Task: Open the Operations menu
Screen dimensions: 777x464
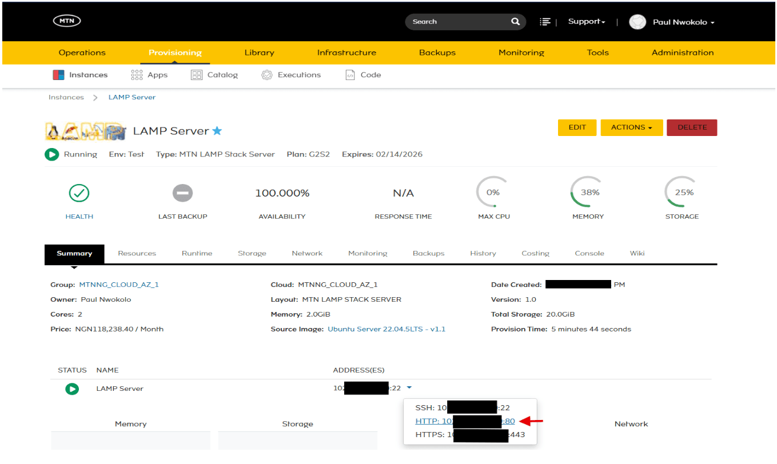Action: pyautogui.click(x=82, y=53)
